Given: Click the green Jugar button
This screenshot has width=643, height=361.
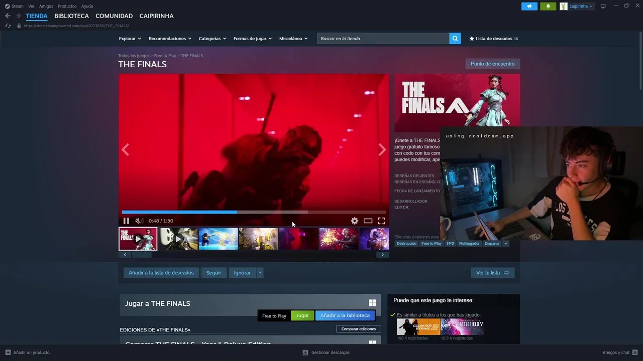Looking at the screenshot, I should (302, 315).
